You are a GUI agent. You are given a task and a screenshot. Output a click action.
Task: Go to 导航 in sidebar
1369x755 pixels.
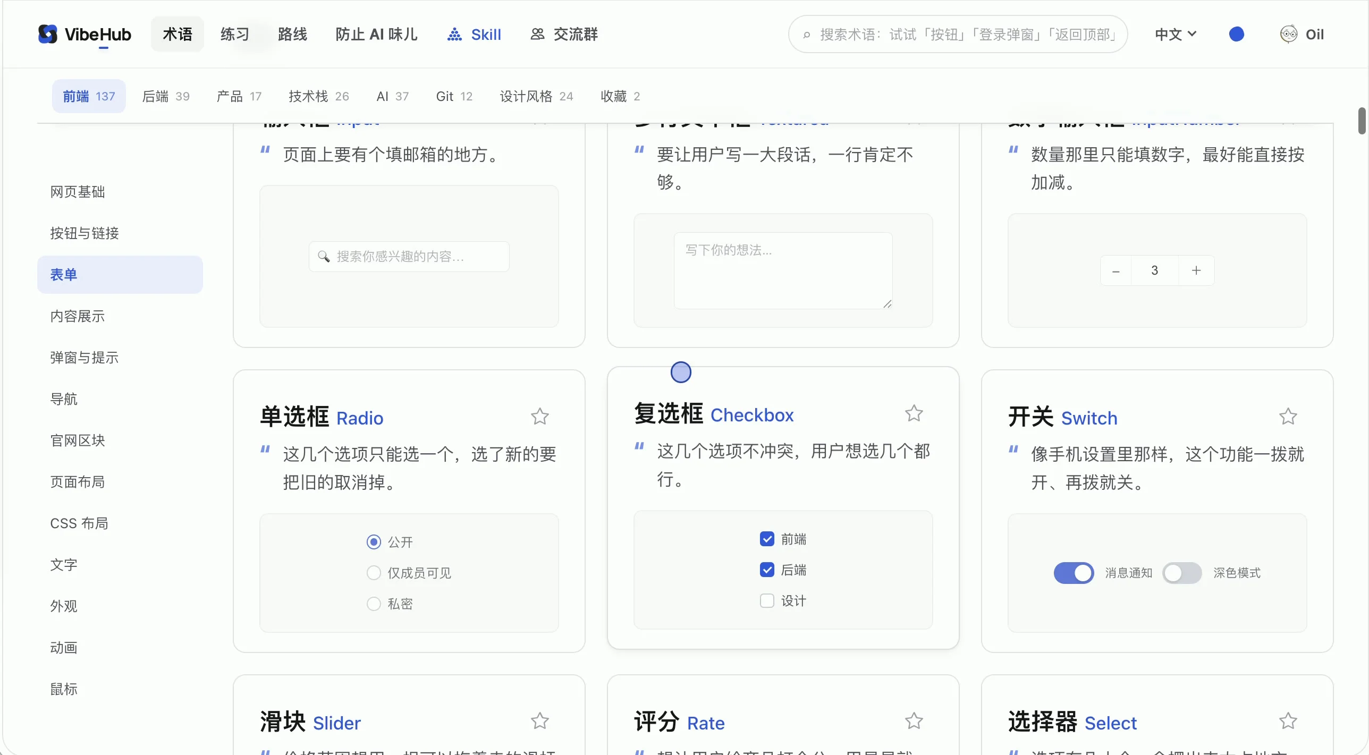click(120, 399)
